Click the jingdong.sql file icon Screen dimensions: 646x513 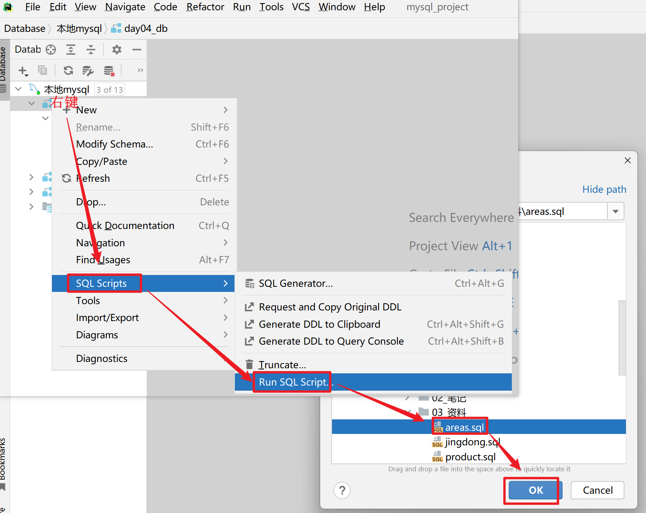[x=437, y=442]
